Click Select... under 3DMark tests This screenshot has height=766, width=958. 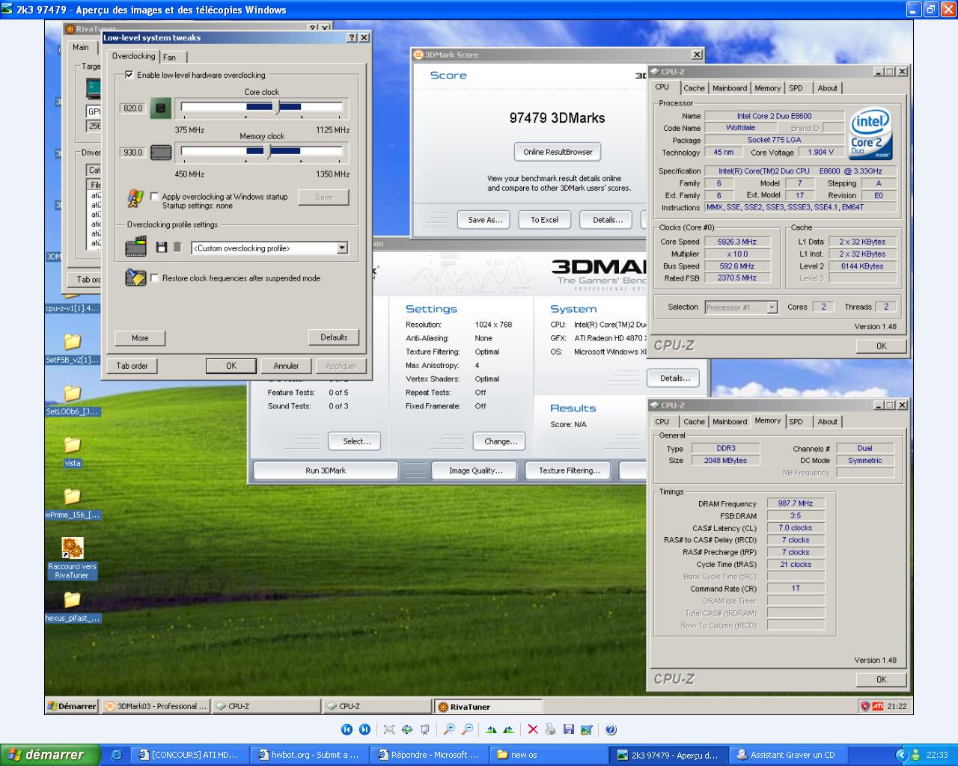pos(356,441)
